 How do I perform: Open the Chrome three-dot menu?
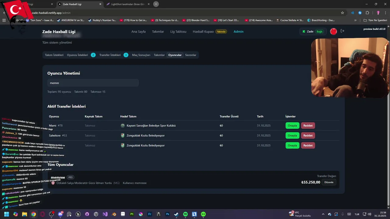point(385,13)
